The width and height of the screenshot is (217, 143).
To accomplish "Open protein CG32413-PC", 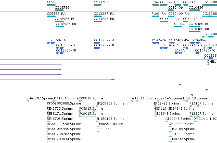I will (186, 48).
